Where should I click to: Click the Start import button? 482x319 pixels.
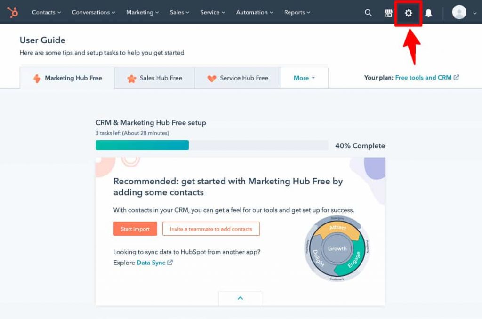click(x=135, y=229)
